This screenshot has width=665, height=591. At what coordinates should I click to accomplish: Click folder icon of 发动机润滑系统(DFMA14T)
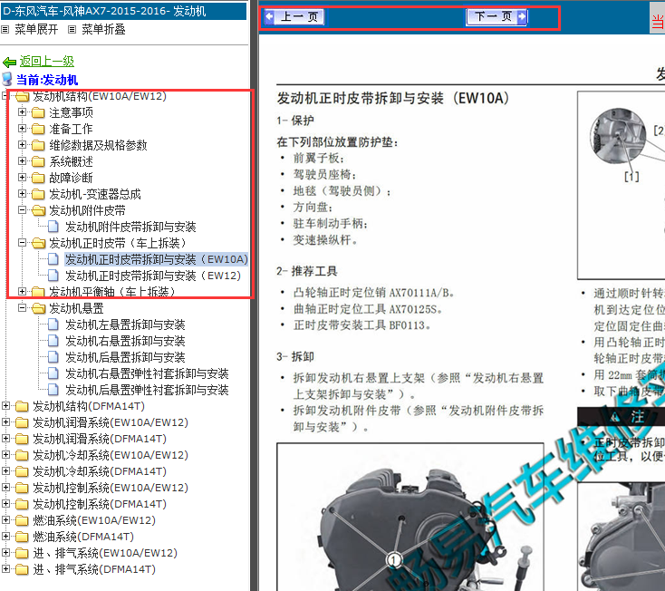(22, 439)
